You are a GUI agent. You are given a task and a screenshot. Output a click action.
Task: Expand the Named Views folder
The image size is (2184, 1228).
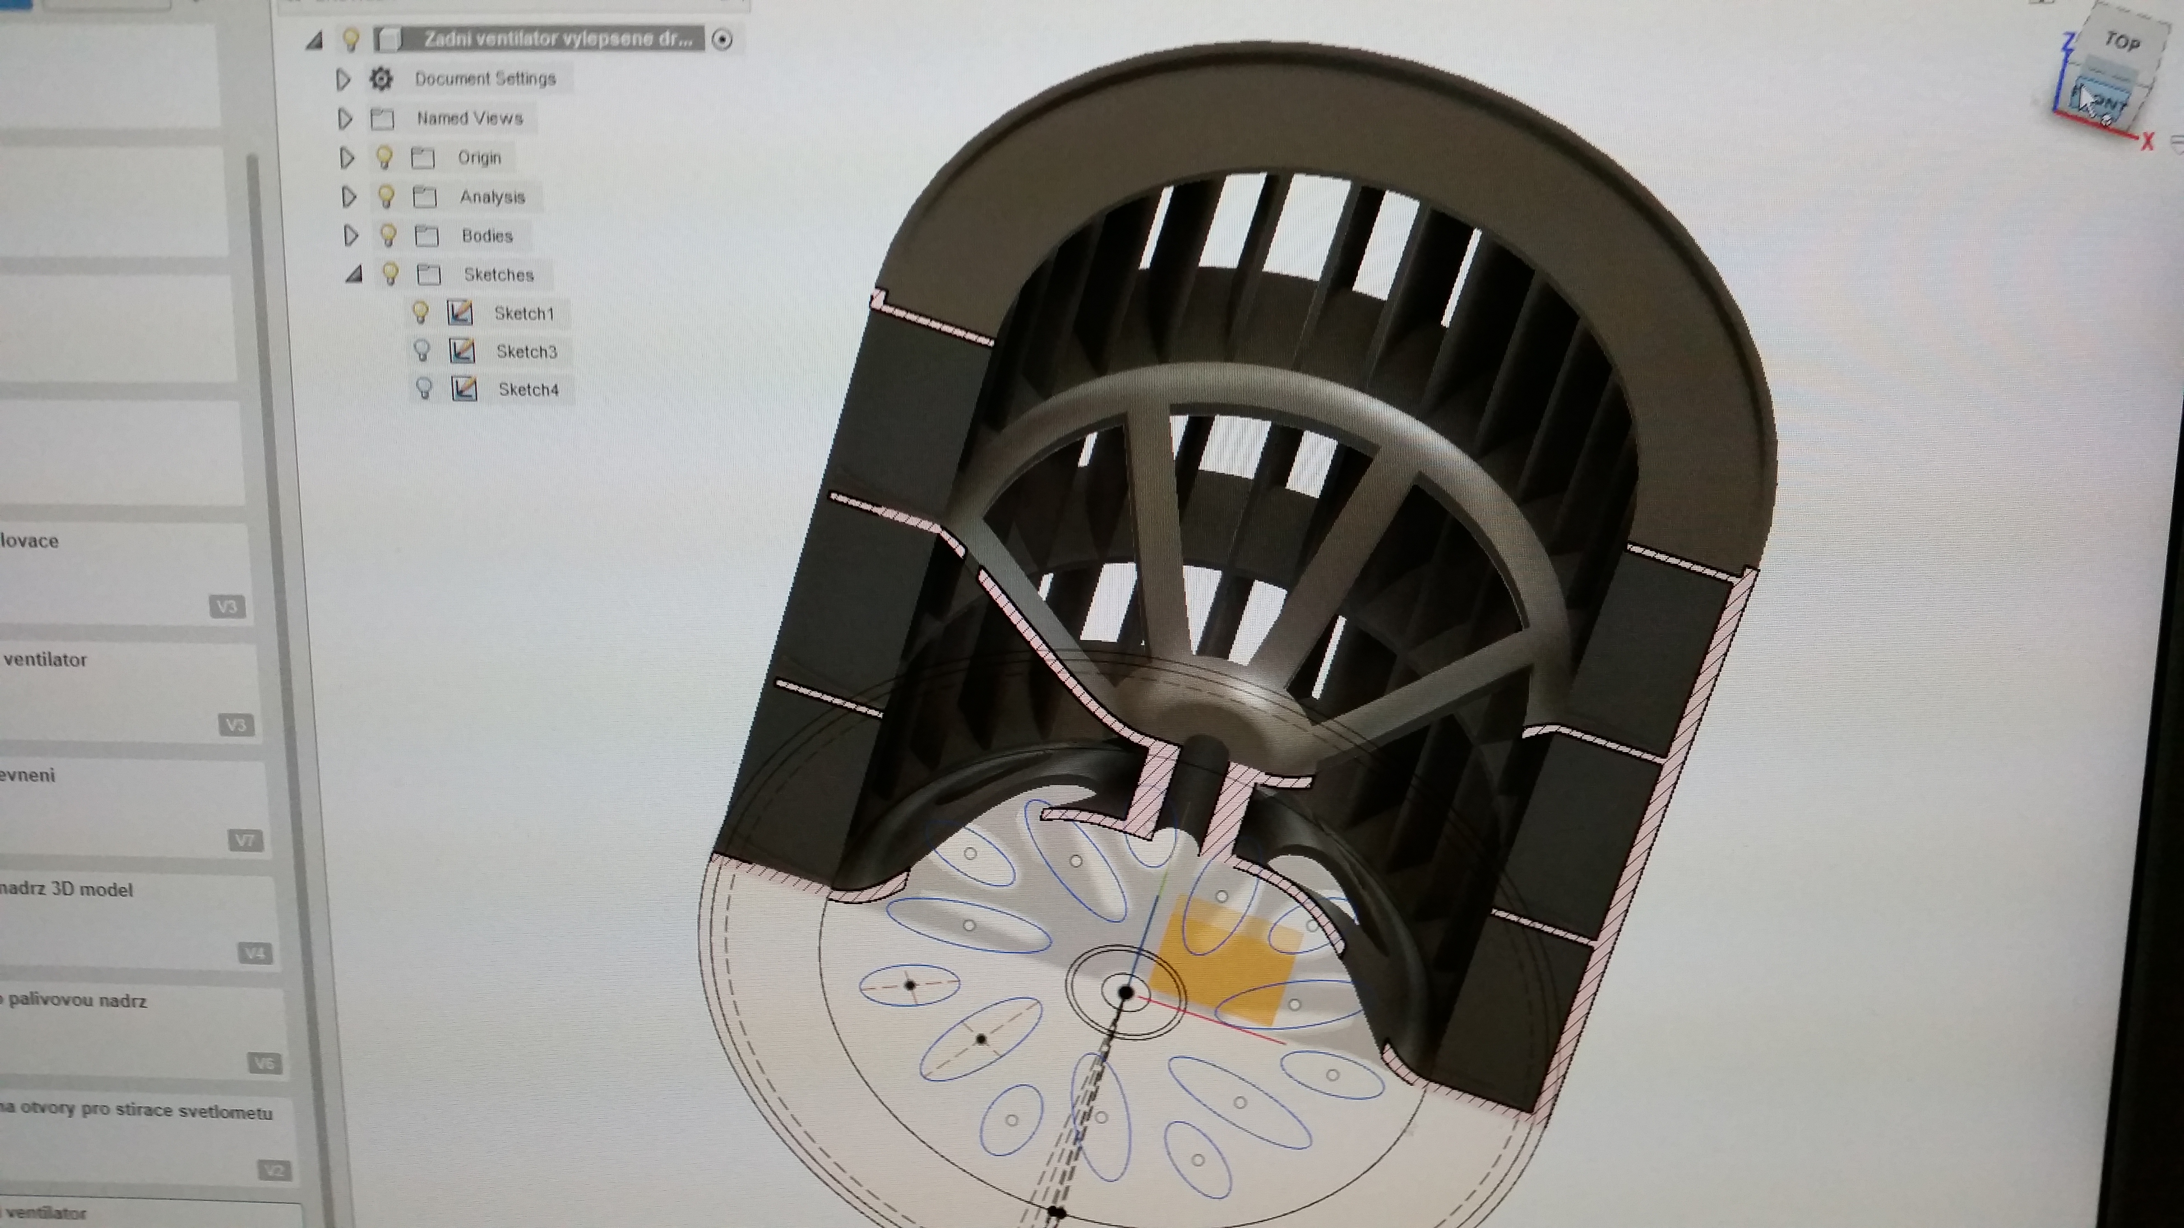(x=345, y=119)
